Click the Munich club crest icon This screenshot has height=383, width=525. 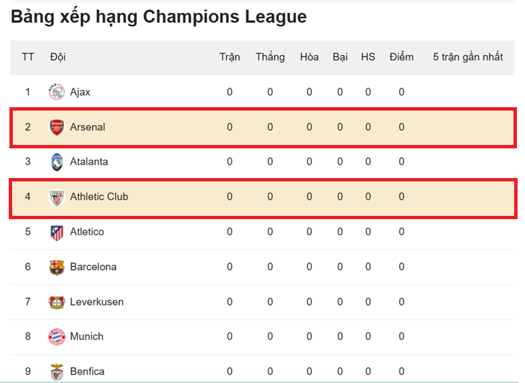tap(57, 336)
